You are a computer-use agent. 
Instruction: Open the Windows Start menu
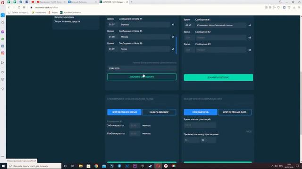pos(3,166)
